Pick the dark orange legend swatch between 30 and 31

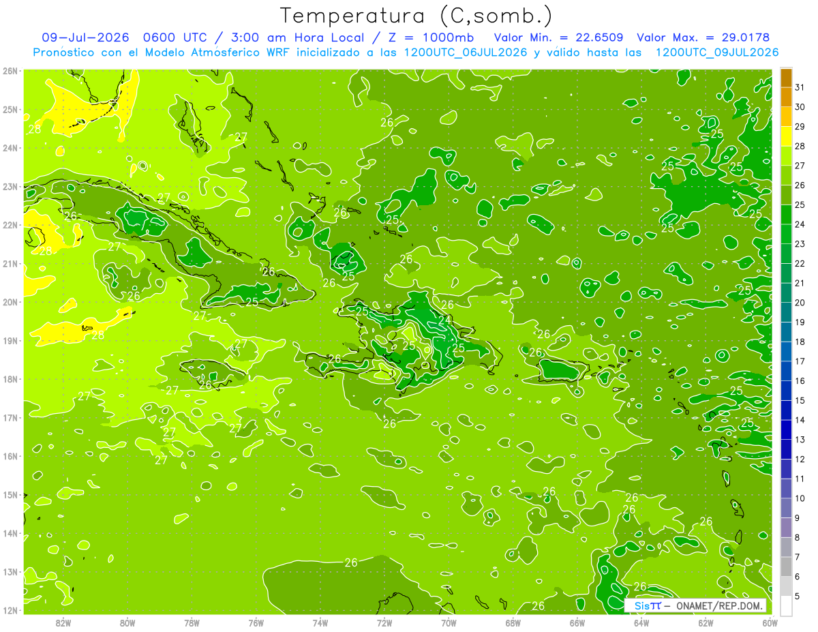coord(786,97)
